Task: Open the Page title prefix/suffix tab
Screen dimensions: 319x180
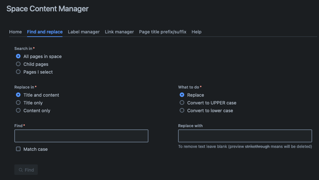Action: click(x=162, y=32)
